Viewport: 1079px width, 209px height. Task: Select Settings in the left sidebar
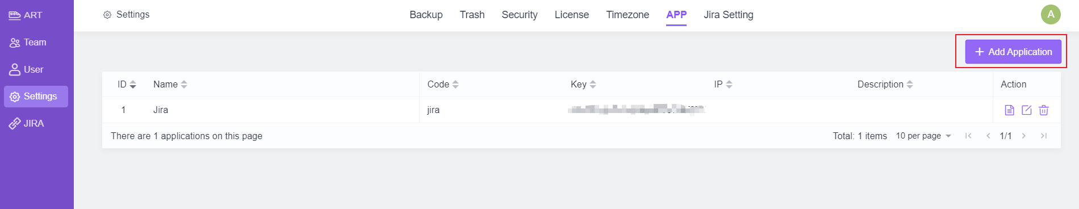click(36, 97)
